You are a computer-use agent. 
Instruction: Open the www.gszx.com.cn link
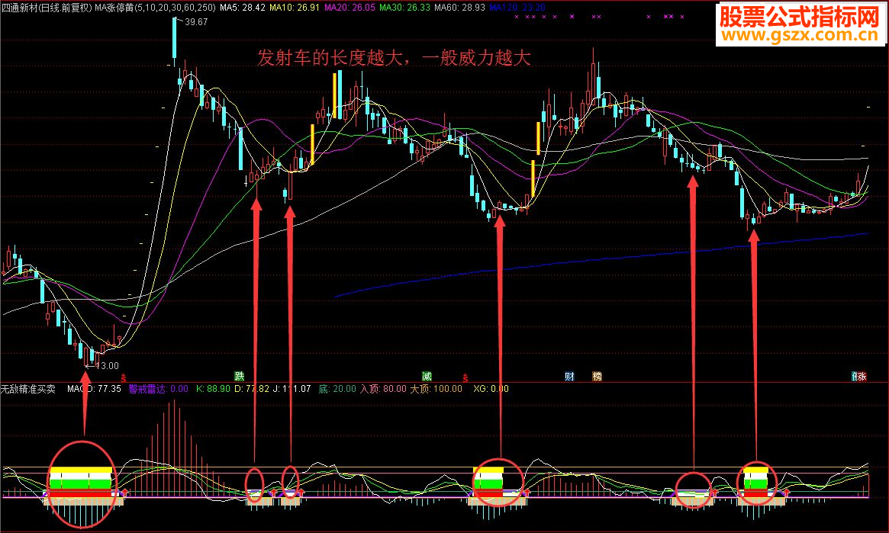800,36
